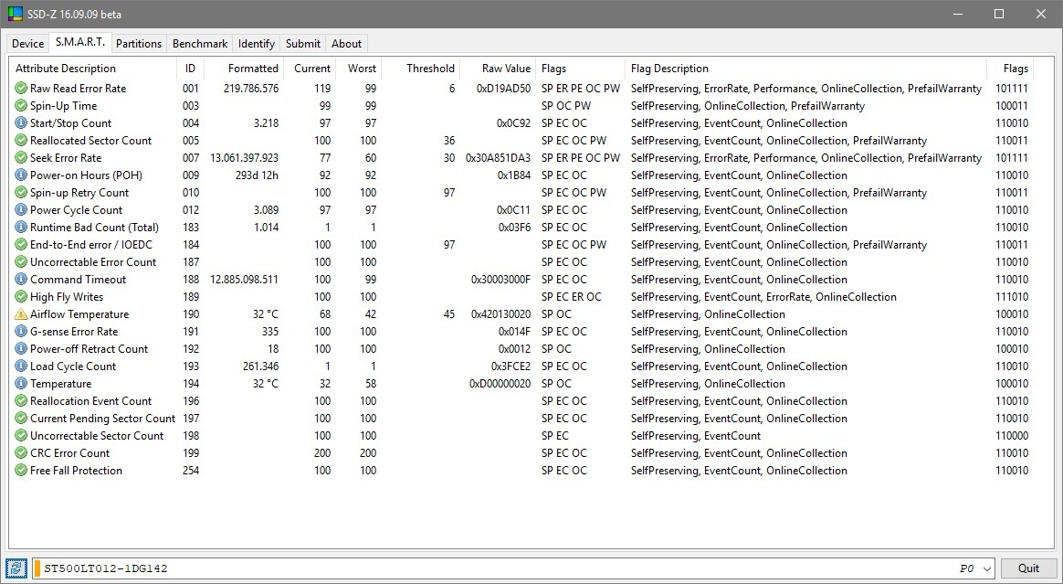Click current value 200 for CRC Error Count
The image size is (1063, 584).
point(322,453)
